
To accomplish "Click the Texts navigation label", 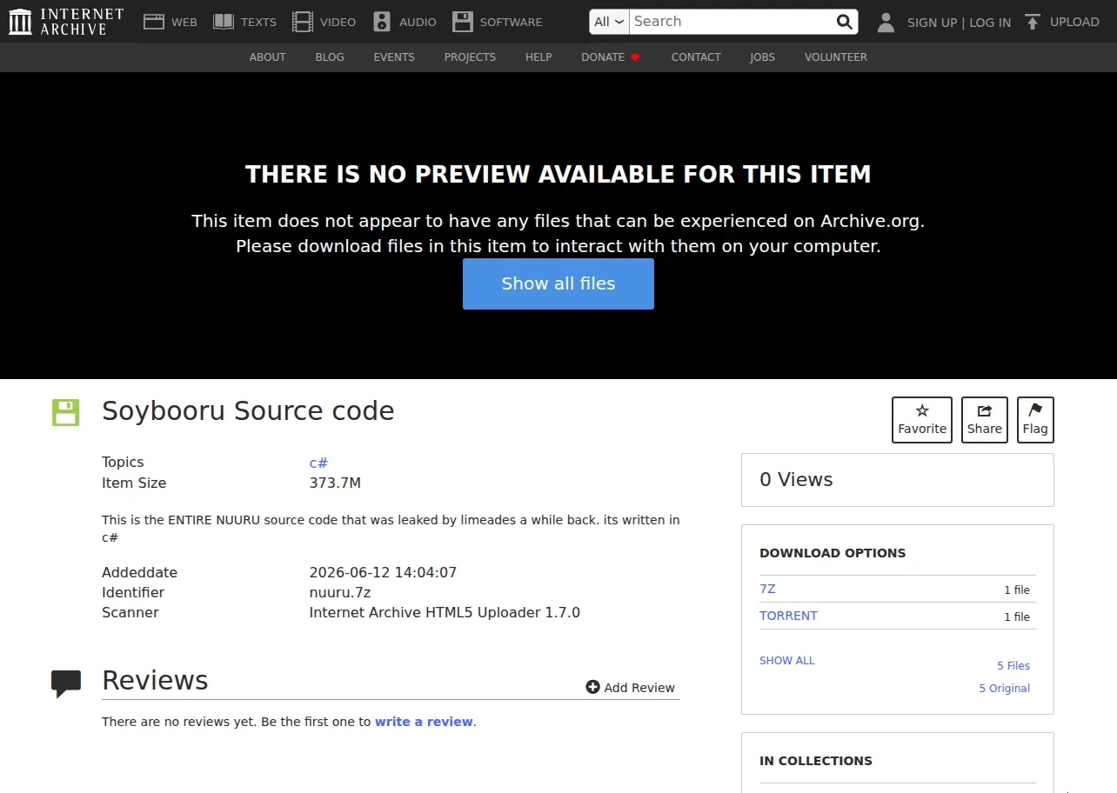I will click(258, 22).
